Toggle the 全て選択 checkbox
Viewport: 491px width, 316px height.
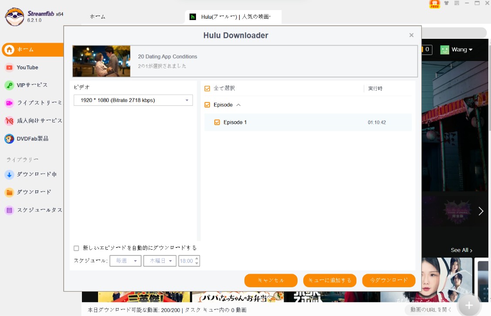[207, 88]
